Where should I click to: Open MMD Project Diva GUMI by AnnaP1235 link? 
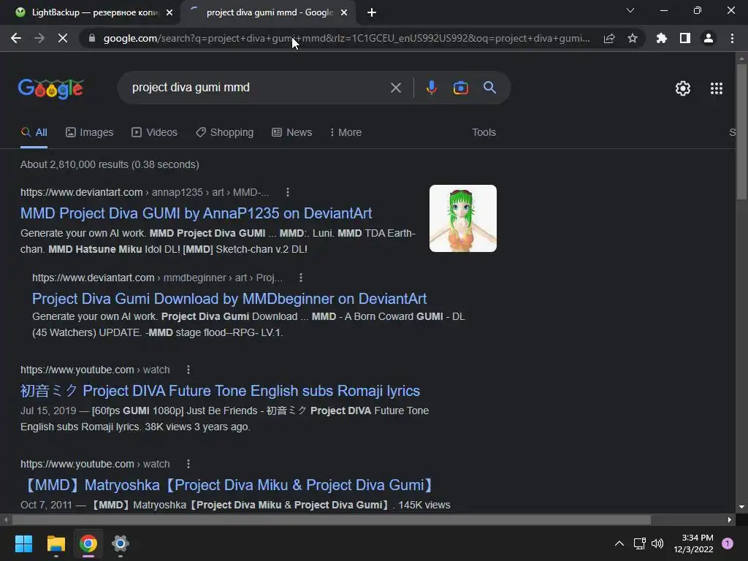(x=196, y=213)
